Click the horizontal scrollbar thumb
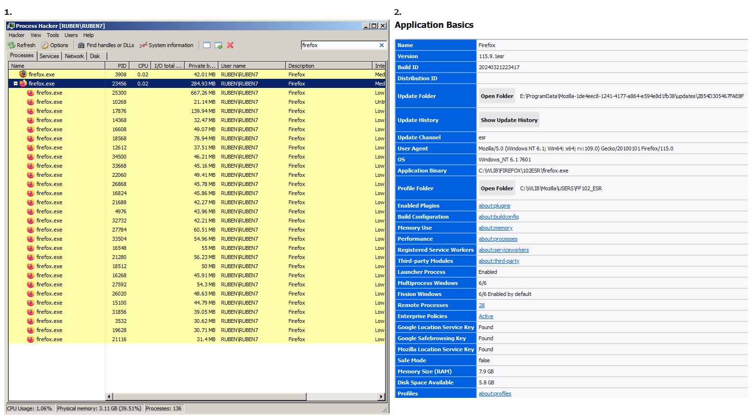The width and height of the screenshot is (752, 419). point(209,397)
